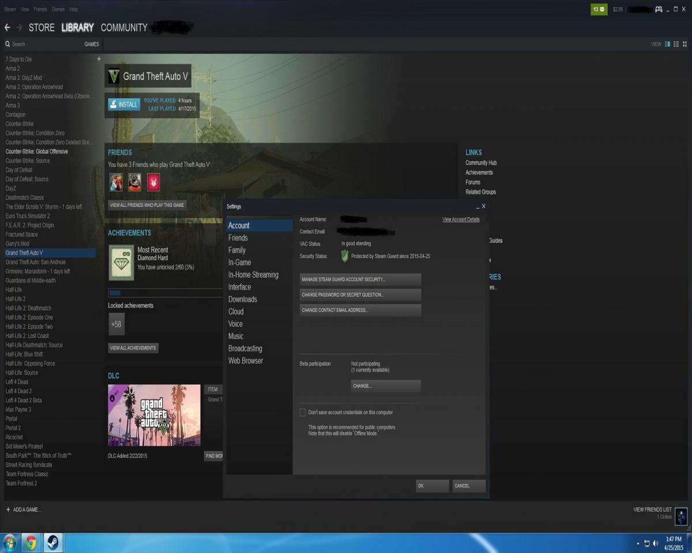The height and width of the screenshot is (553, 692).
Task: Open the GAMES filter dropdown
Action: [92, 44]
